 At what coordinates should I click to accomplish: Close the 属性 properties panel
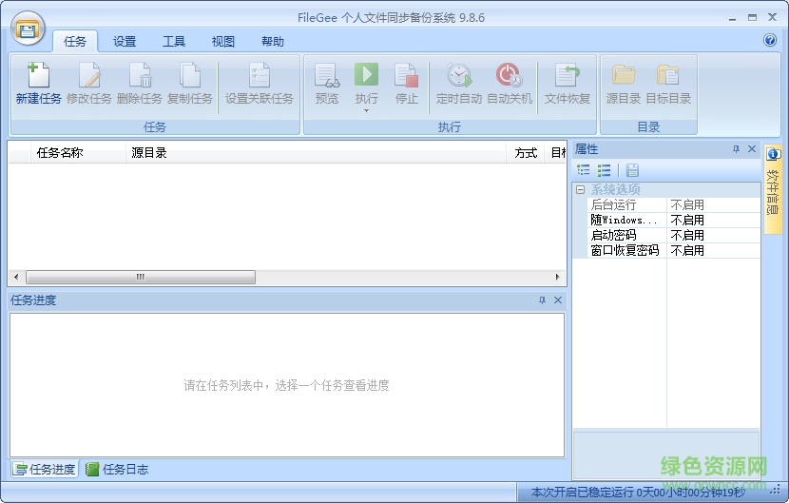tap(752, 149)
